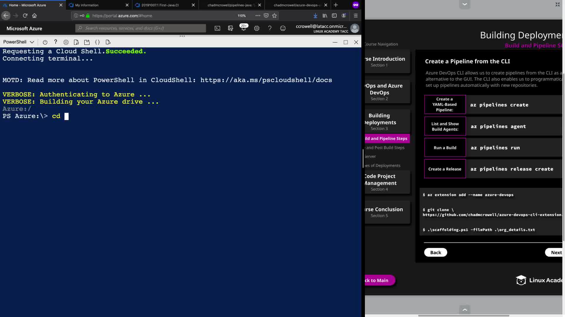Click the Back button in course
The width and height of the screenshot is (565, 317).
436,252
